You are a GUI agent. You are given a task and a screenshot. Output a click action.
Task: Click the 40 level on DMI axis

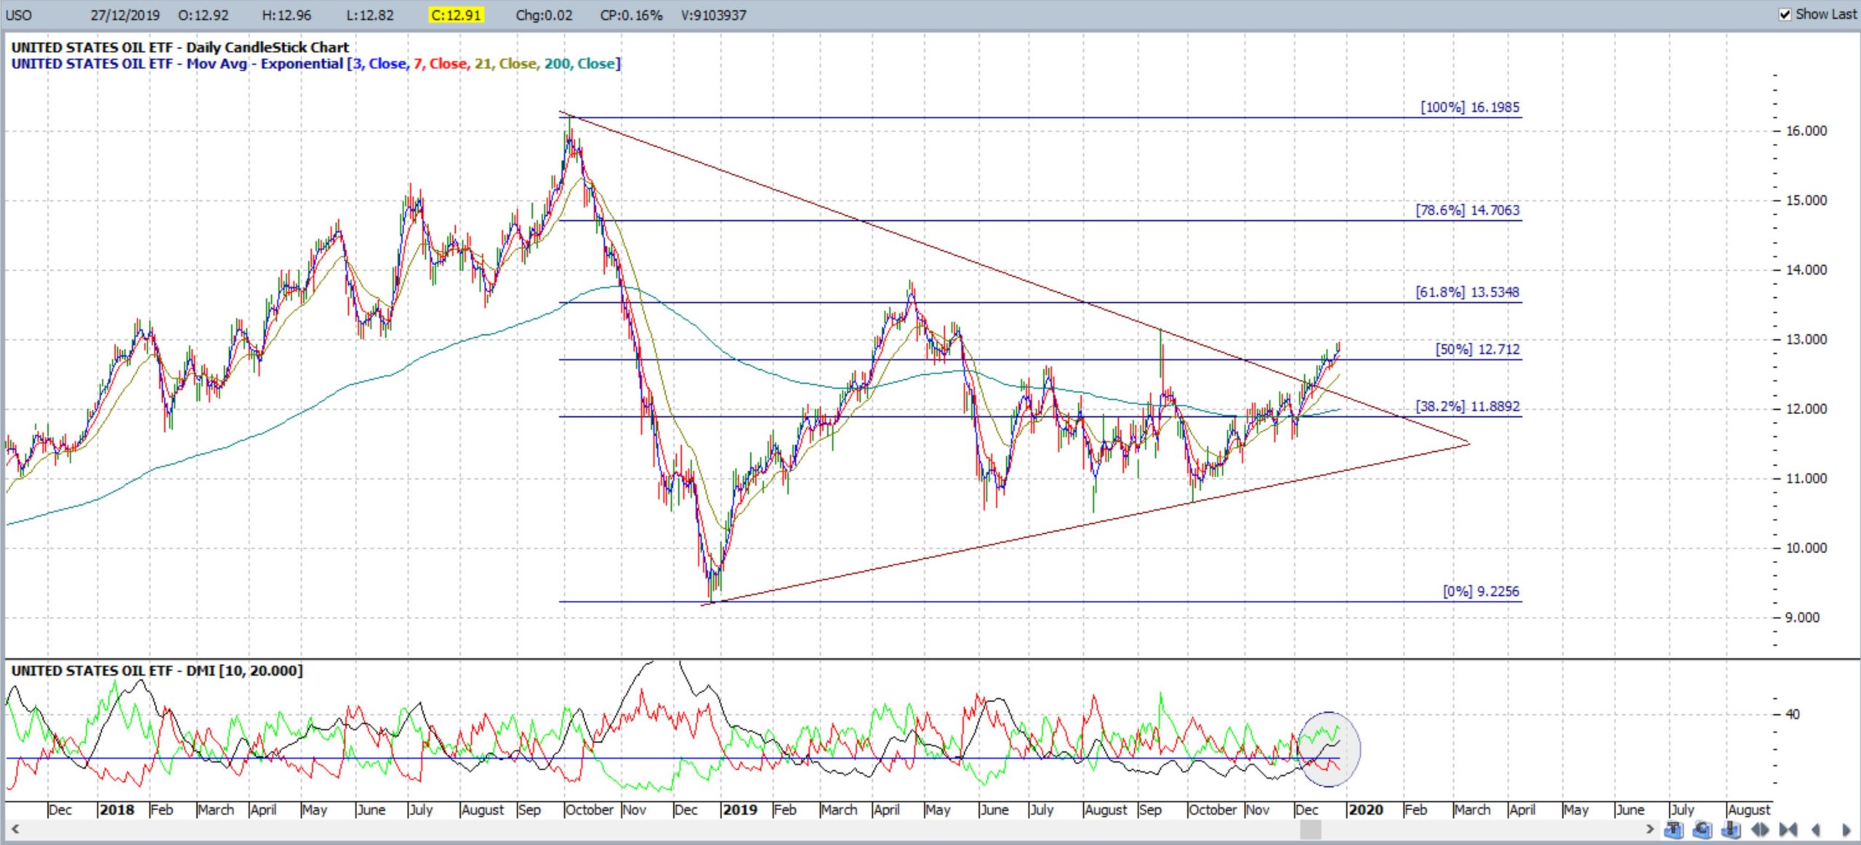click(1793, 714)
